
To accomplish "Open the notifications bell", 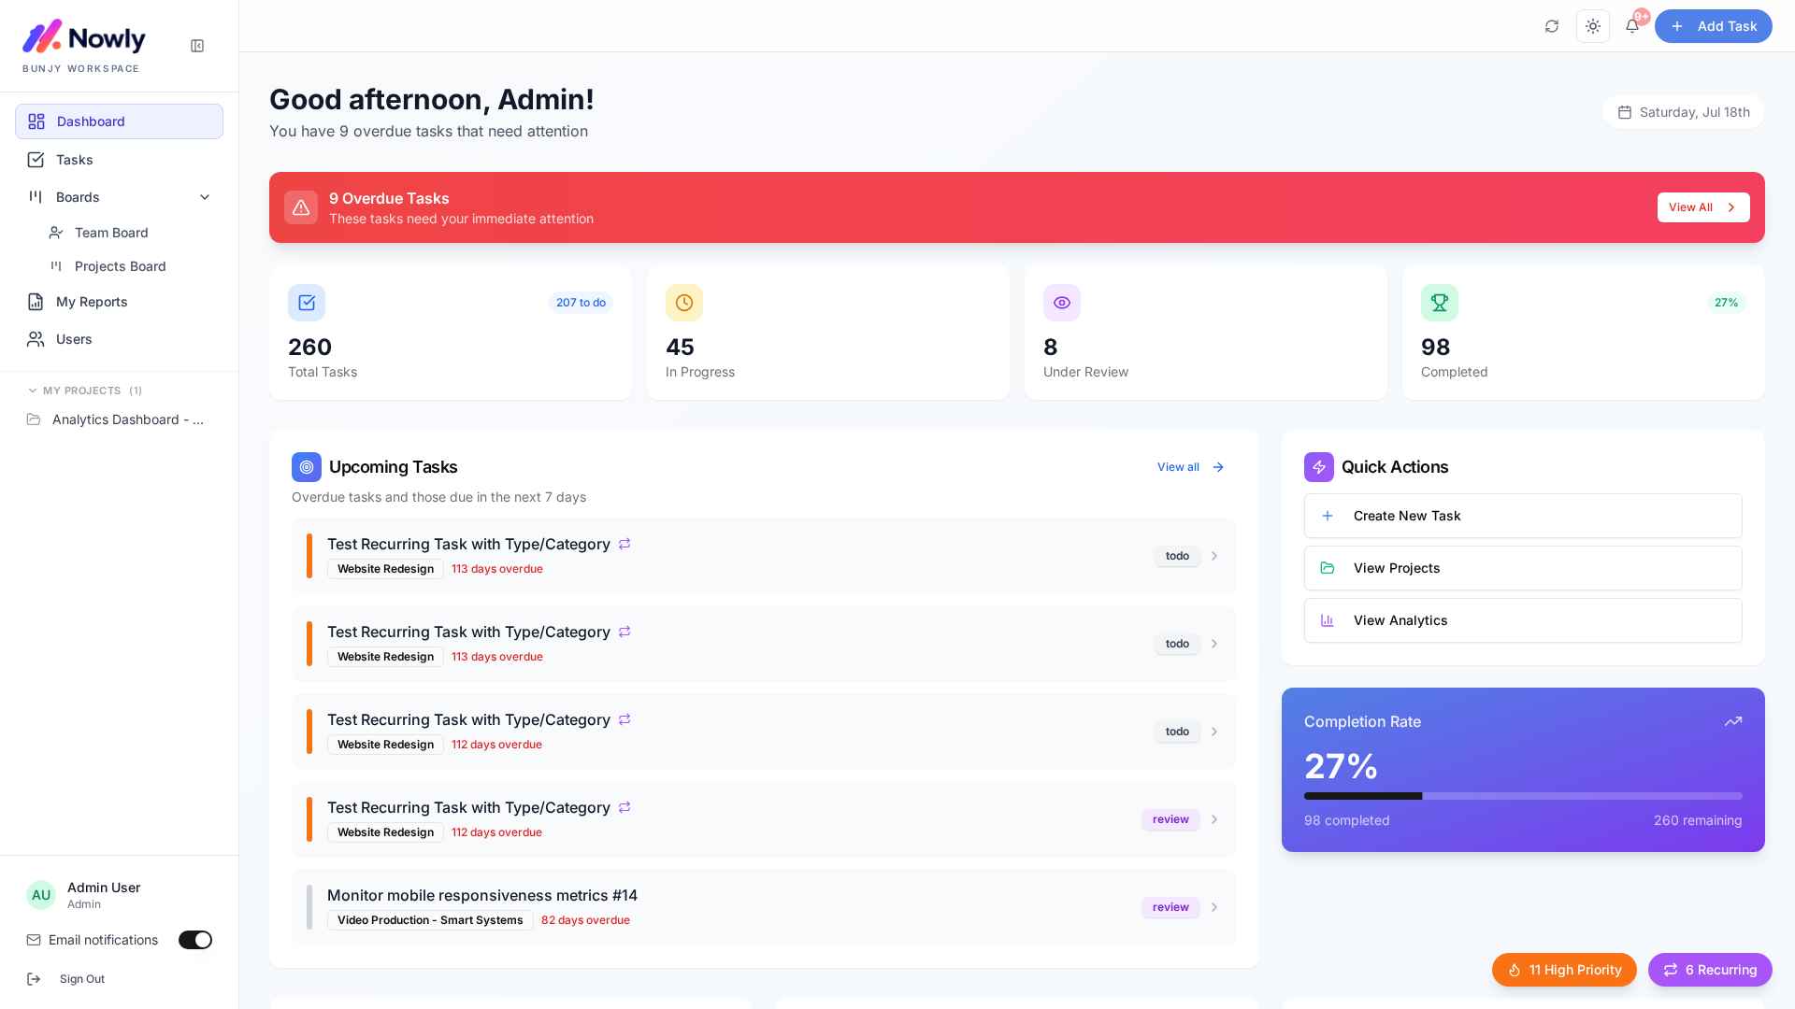I will point(1632,26).
